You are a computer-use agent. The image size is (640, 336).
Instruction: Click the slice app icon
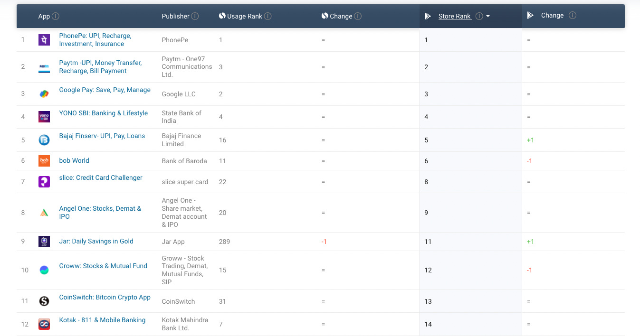(x=44, y=181)
